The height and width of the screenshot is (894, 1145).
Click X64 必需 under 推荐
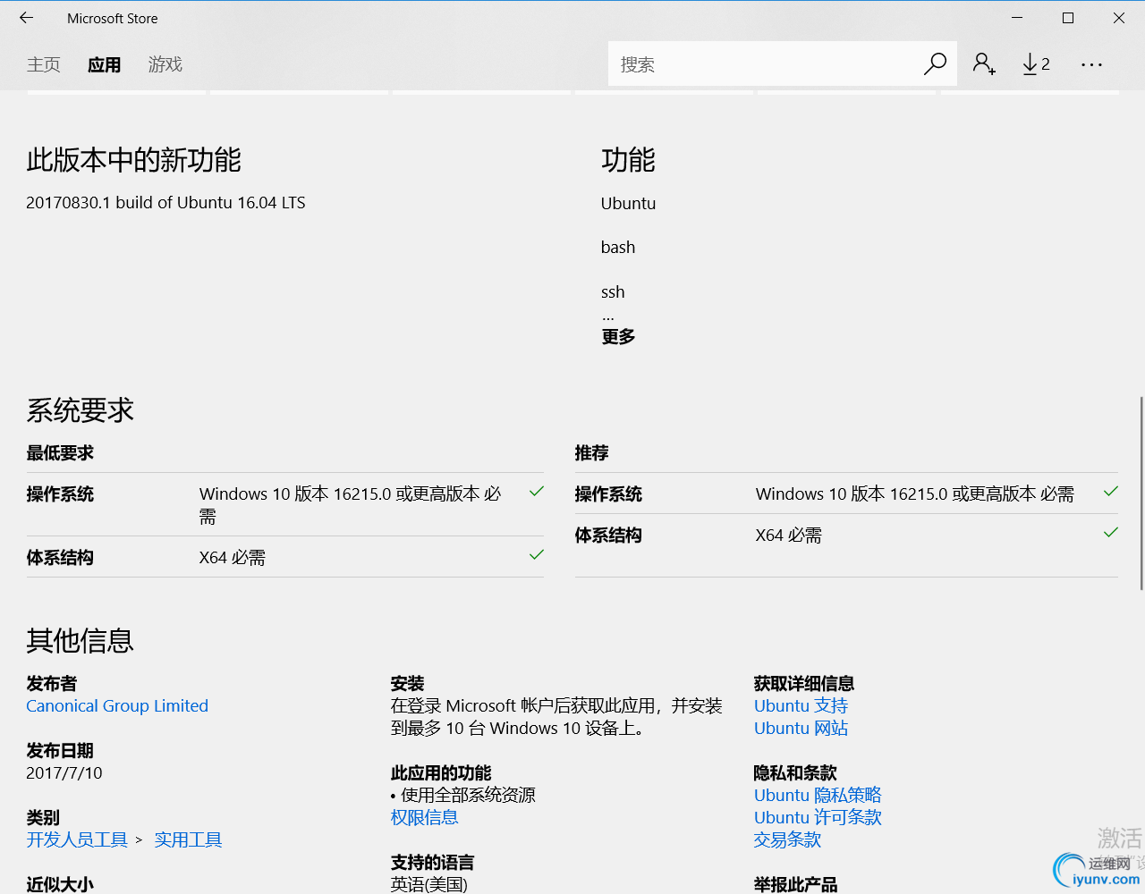(788, 535)
